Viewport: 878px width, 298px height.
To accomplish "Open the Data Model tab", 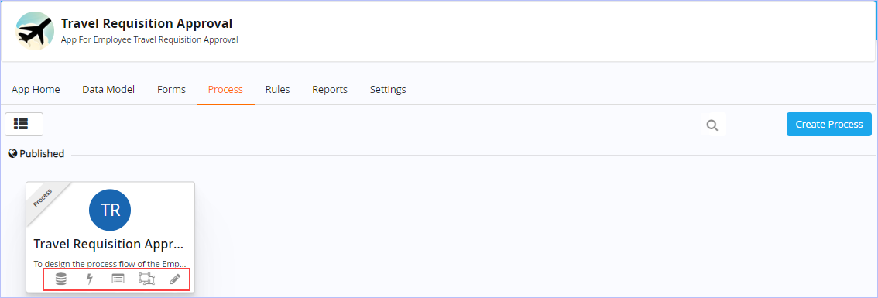I will click(x=108, y=90).
